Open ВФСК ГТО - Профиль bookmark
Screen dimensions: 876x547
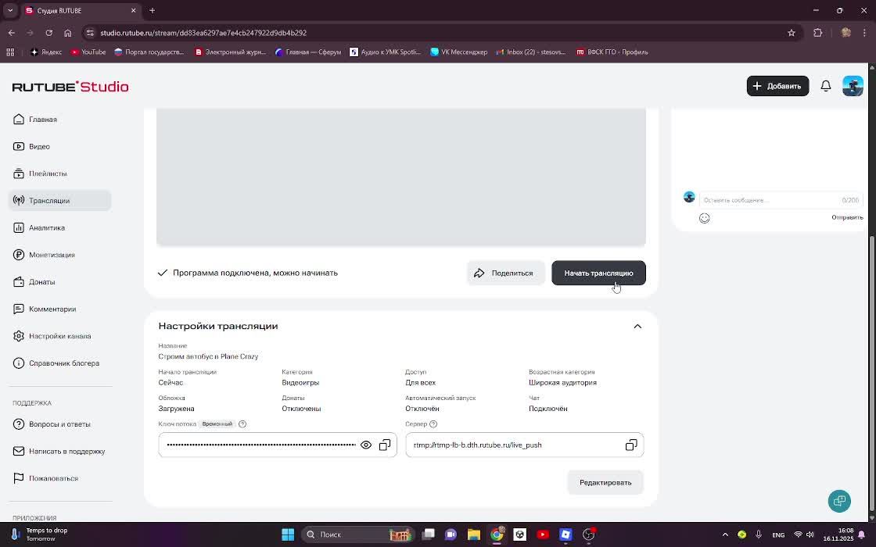[x=612, y=52]
